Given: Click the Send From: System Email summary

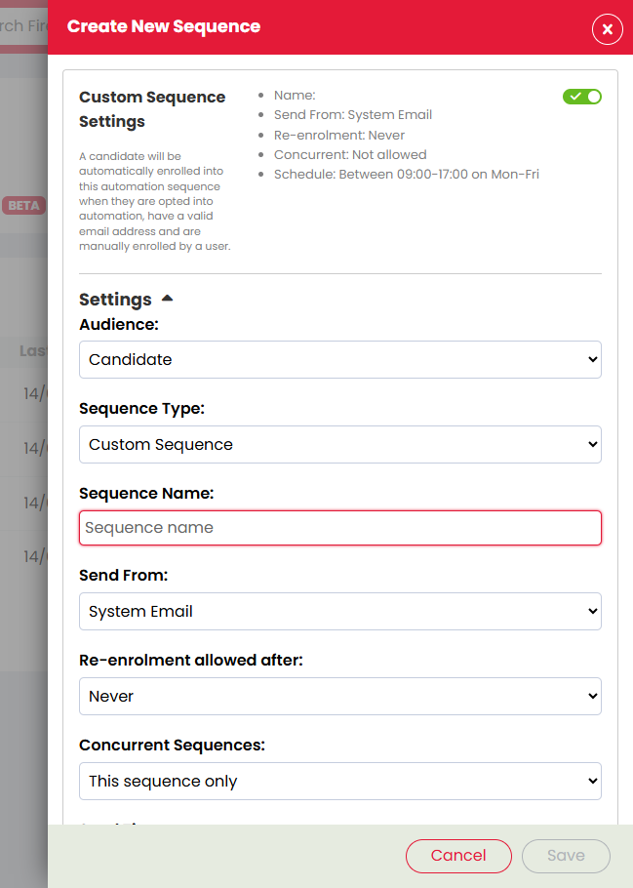Looking at the screenshot, I should point(353,115).
